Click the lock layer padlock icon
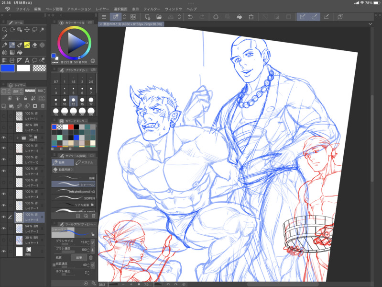Viewport: 382px width, 287px height. [x=25, y=98]
